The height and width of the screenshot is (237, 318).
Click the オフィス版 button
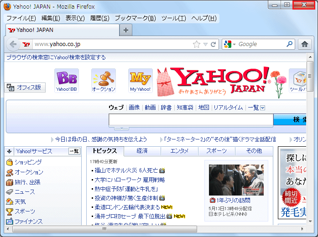tap(25, 88)
